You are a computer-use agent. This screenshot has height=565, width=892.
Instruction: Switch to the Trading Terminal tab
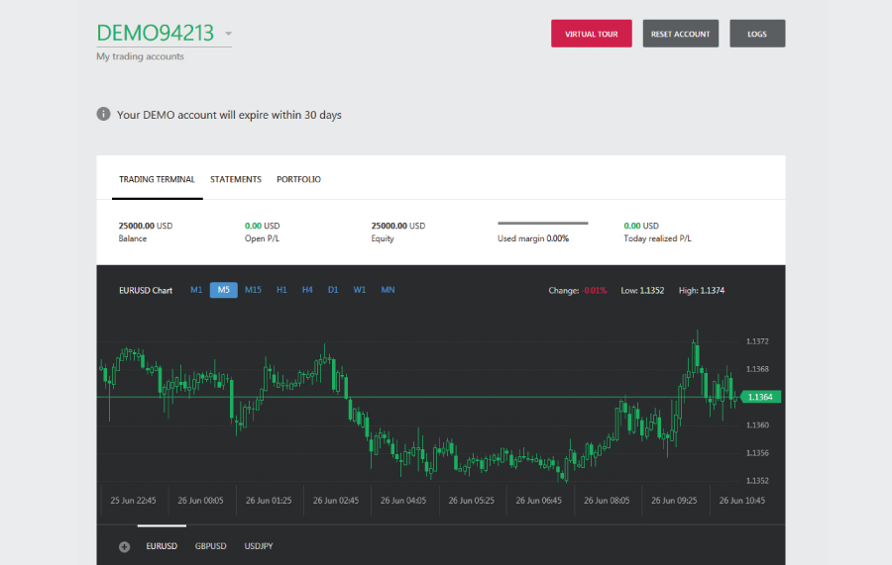pos(157,179)
